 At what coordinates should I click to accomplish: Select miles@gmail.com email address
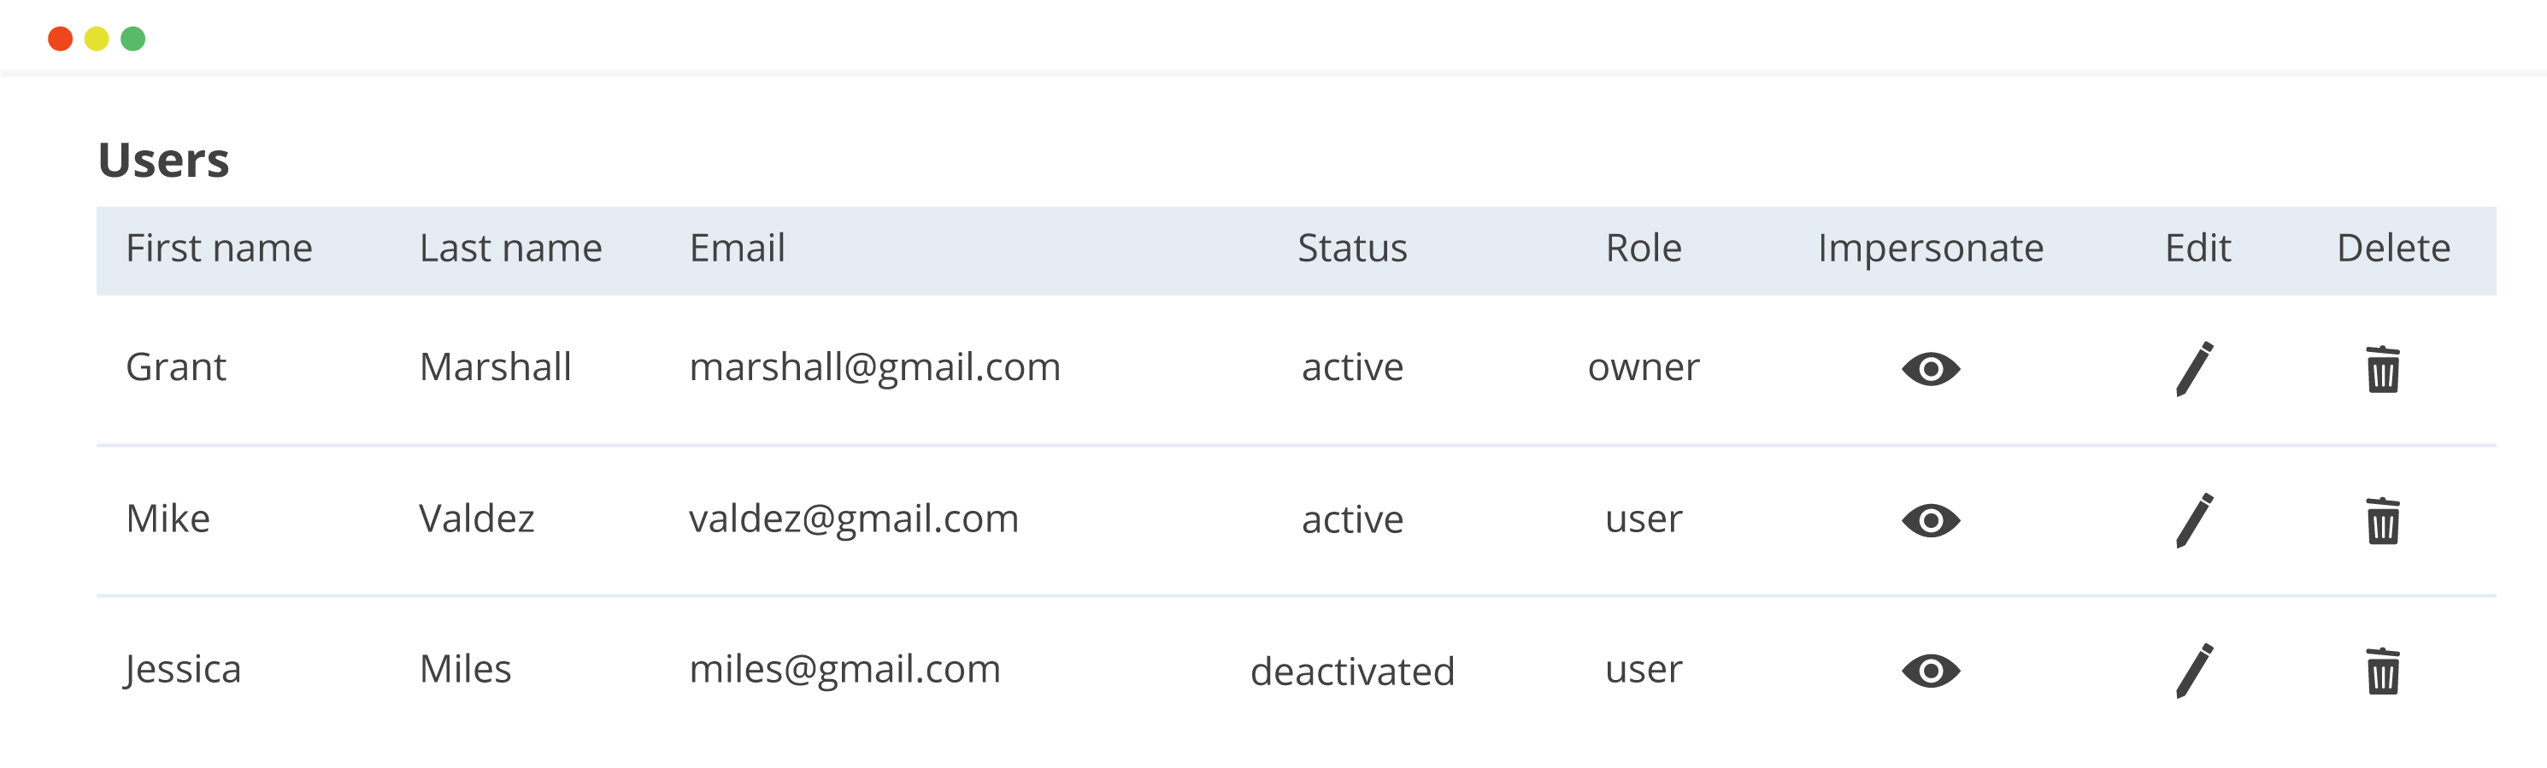[x=844, y=670]
